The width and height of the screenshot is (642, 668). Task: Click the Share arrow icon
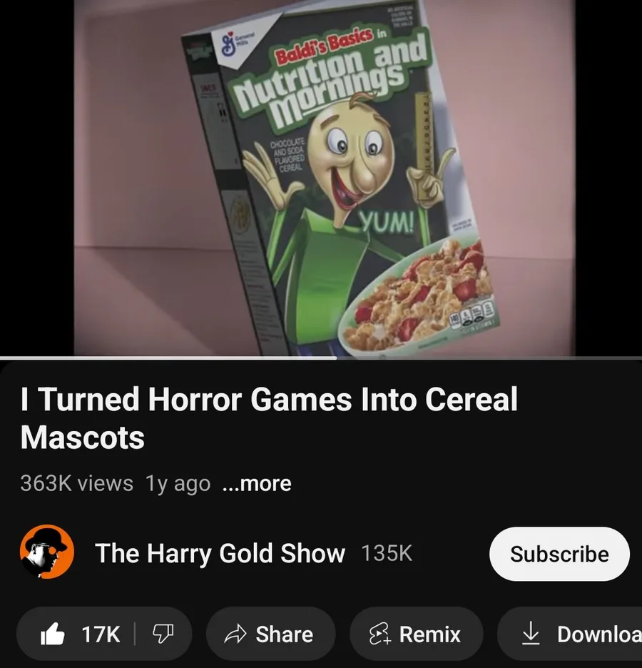coord(235,634)
